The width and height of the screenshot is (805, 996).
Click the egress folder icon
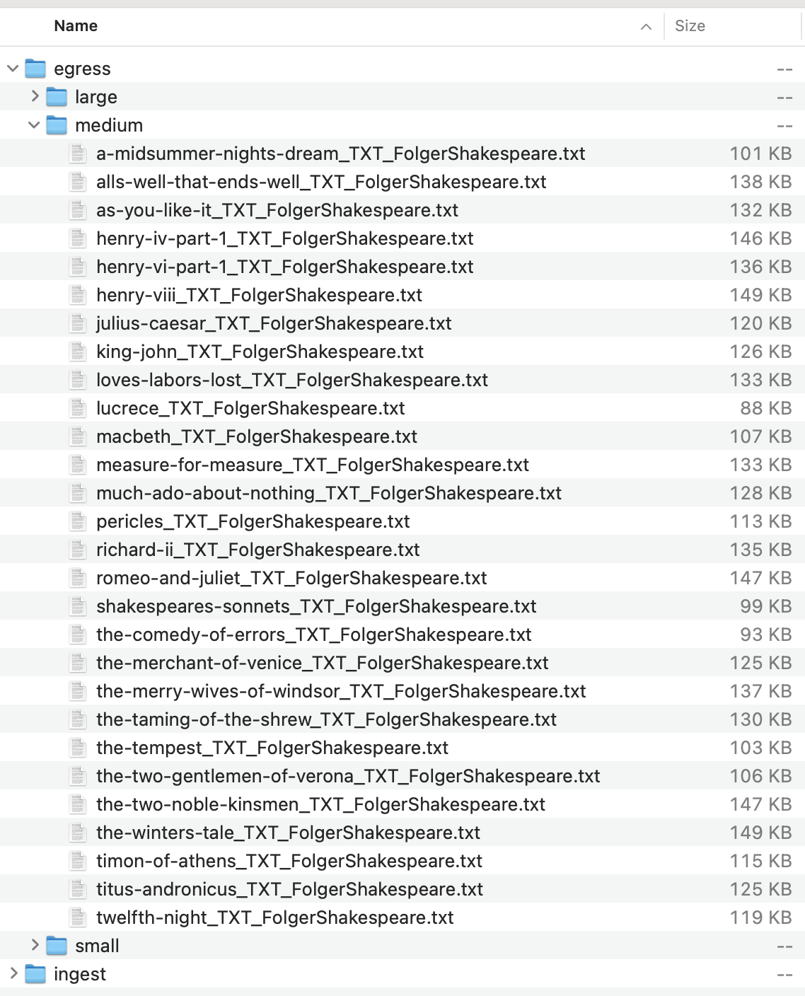(35, 69)
